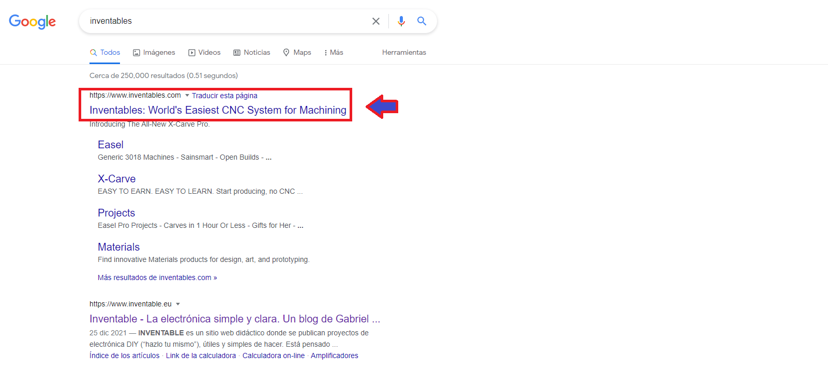The height and width of the screenshot is (371, 828).
Task: Expand the Más options menu
Action: pos(334,53)
